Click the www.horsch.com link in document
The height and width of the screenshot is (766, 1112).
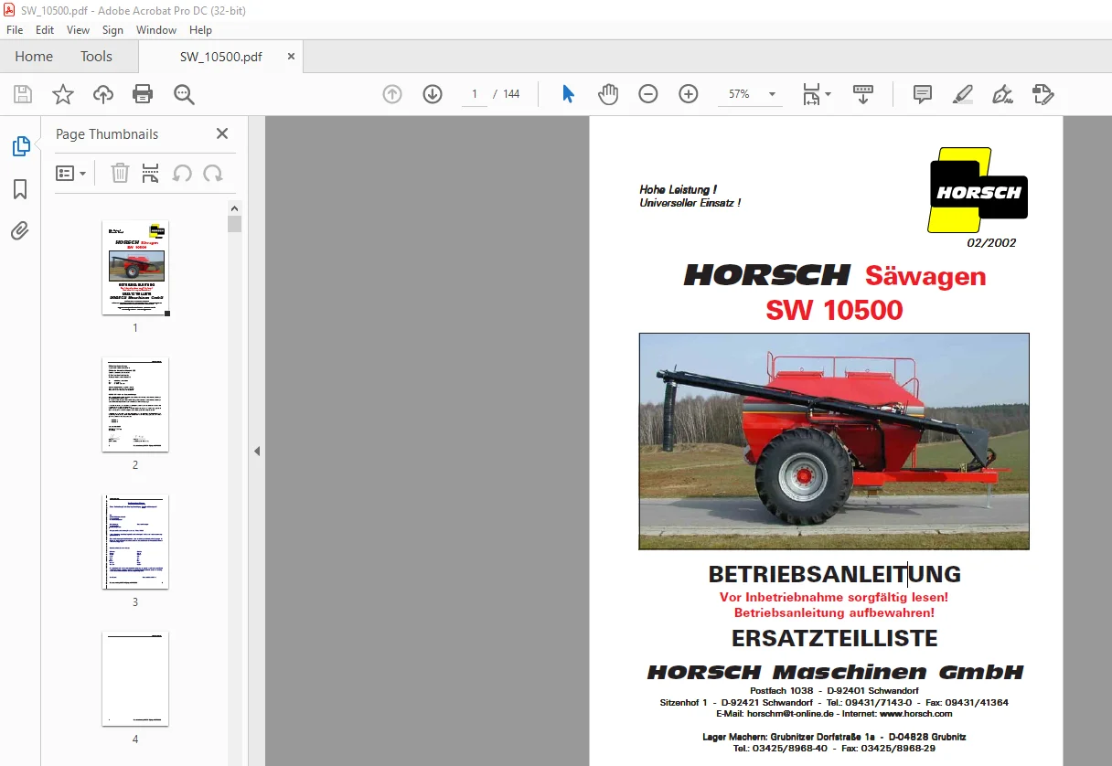915,714
